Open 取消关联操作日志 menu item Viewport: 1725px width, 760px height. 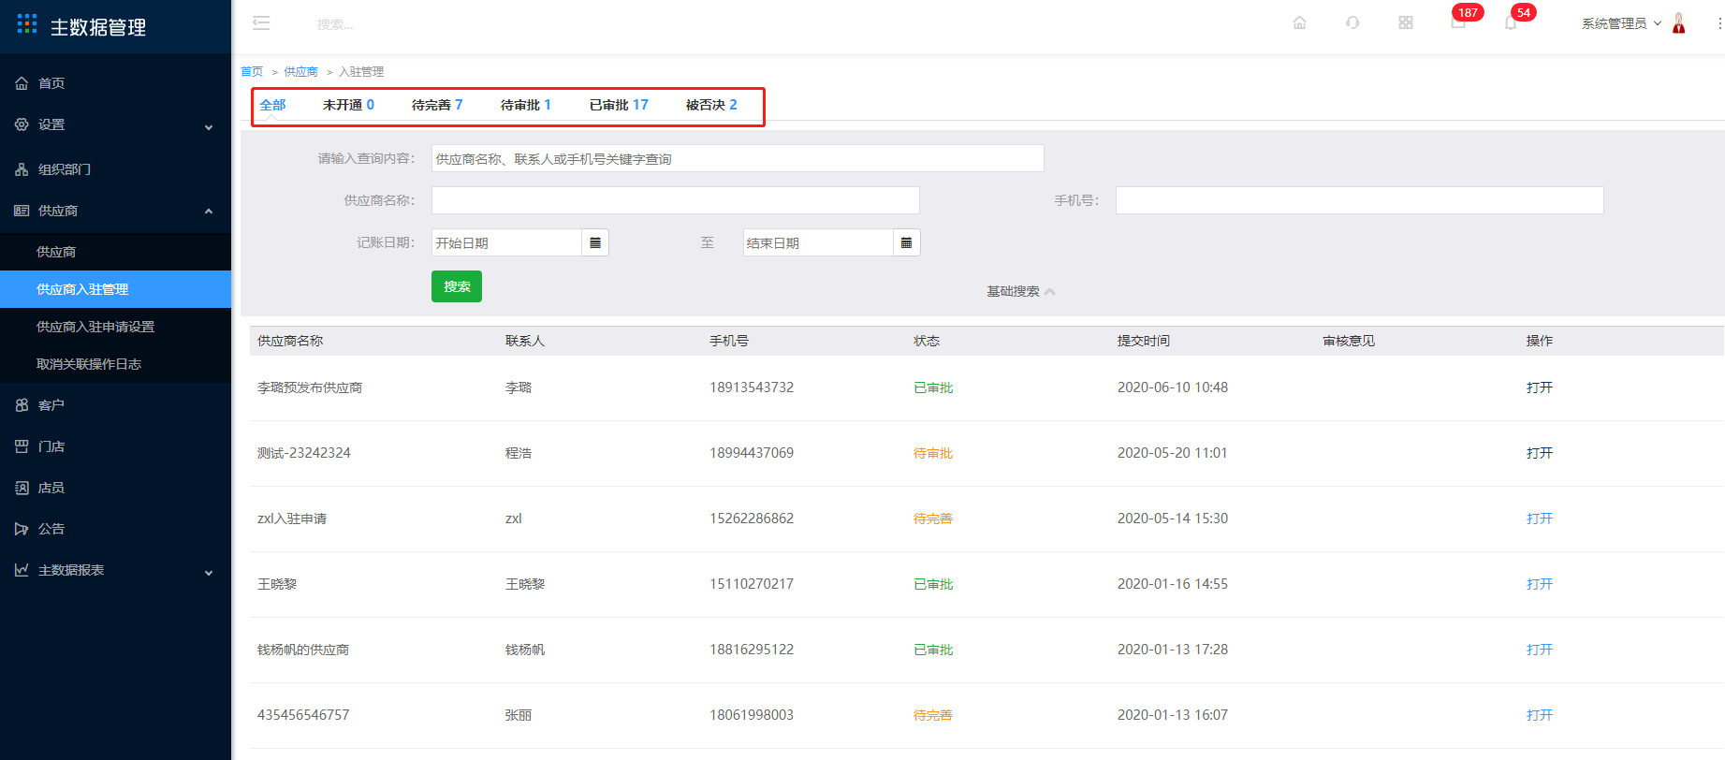(x=115, y=364)
